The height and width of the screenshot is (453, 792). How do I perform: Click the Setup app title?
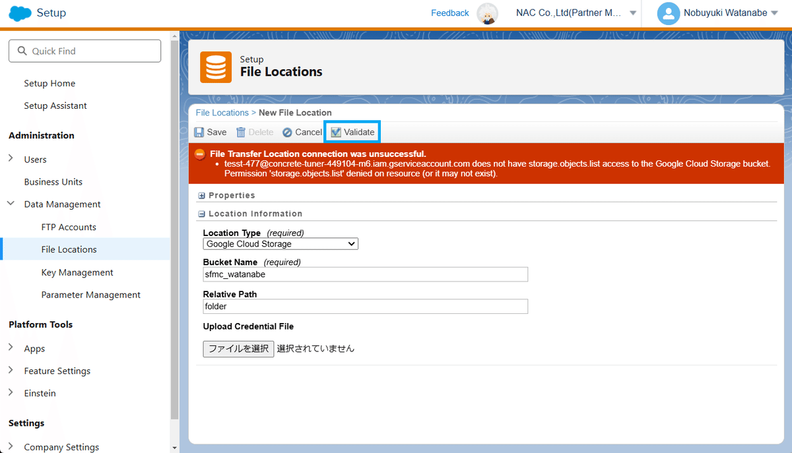tap(51, 13)
